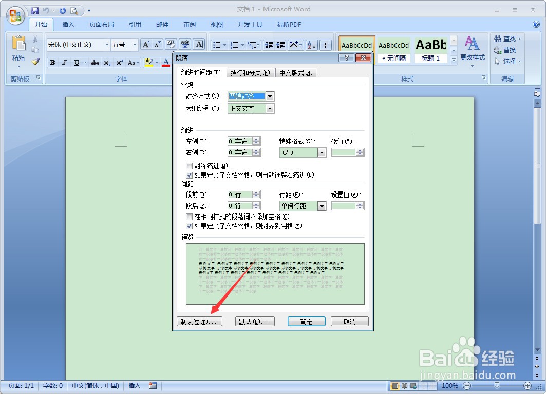Screen dimensions: 546x394
Task: Click the Office button logo
Action: tap(15, 16)
